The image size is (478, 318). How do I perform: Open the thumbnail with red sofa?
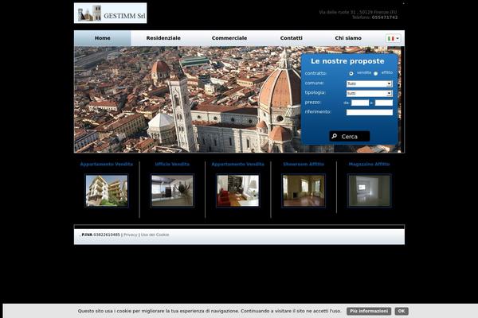click(x=237, y=191)
